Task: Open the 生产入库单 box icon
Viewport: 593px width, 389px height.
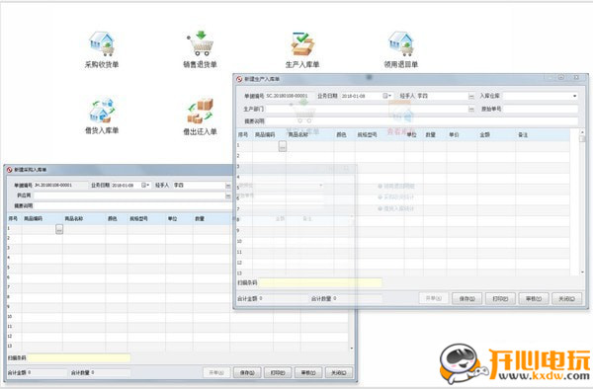Action: [302, 43]
